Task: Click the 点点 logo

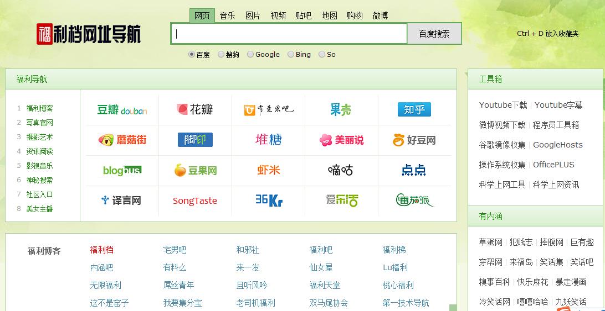Action: coord(414,170)
